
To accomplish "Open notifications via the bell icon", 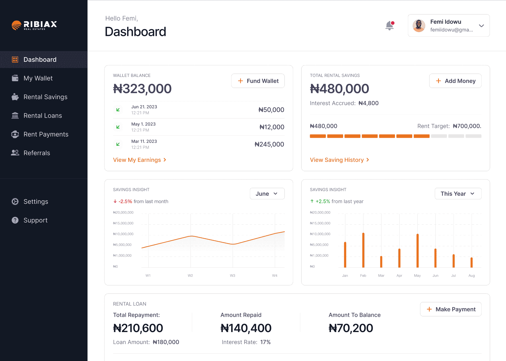I will pyautogui.click(x=390, y=26).
